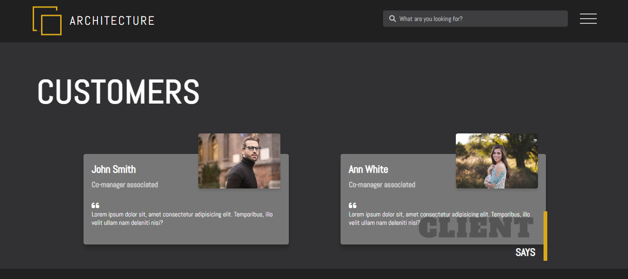Click the ARCHITECTURE site title link
628x279 pixels.
tap(112, 21)
